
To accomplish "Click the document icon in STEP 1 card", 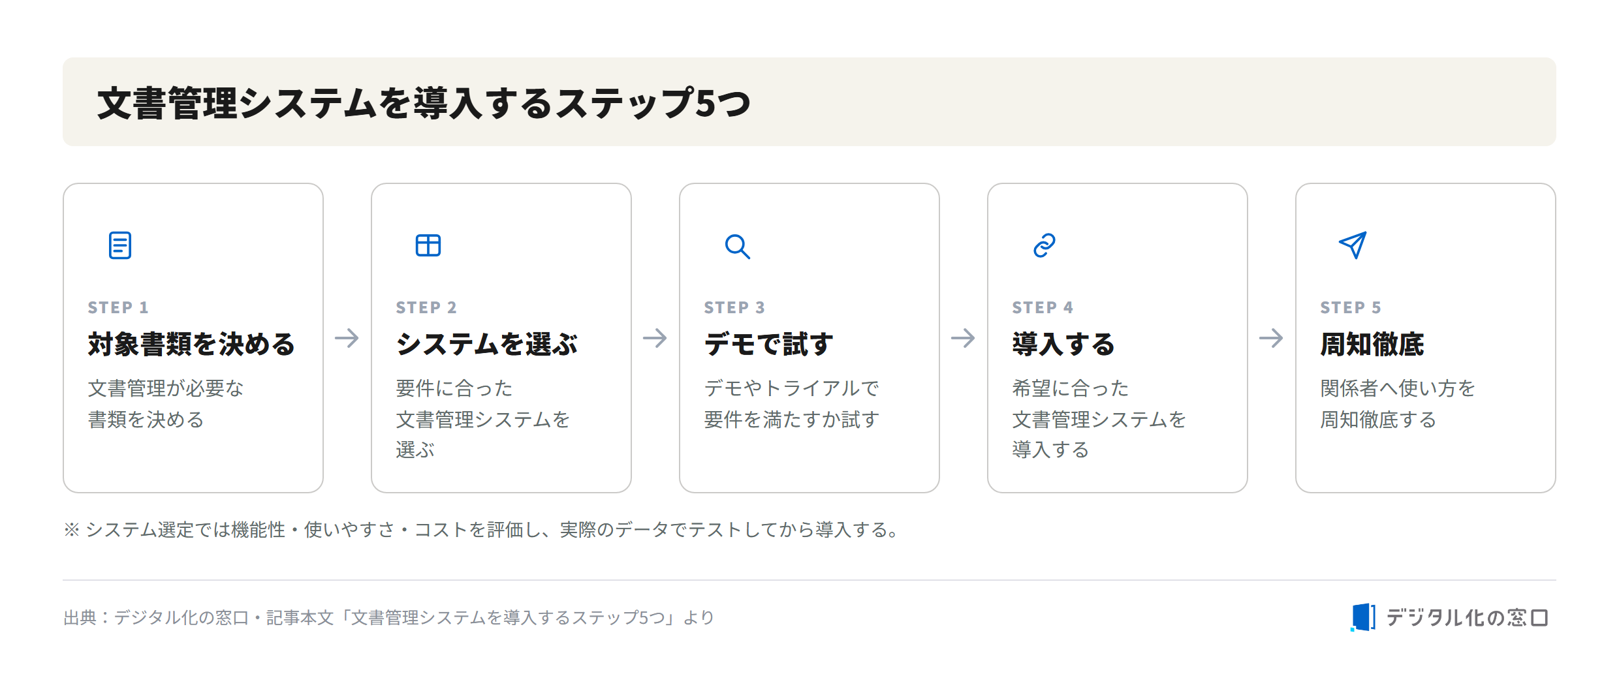I will click(x=120, y=245).
